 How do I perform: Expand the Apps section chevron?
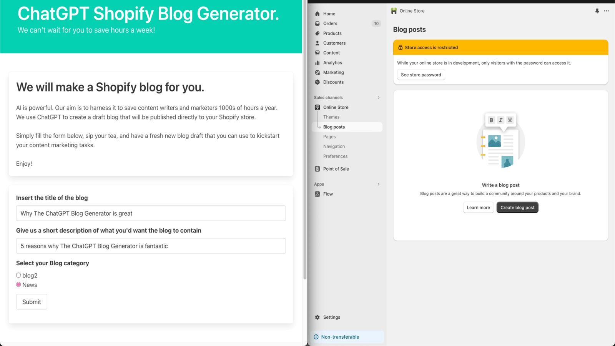[x=379, y=184]
